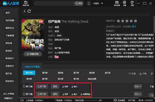
Task: Click the floating button at bottom right
Action: [x=151, y=95]
